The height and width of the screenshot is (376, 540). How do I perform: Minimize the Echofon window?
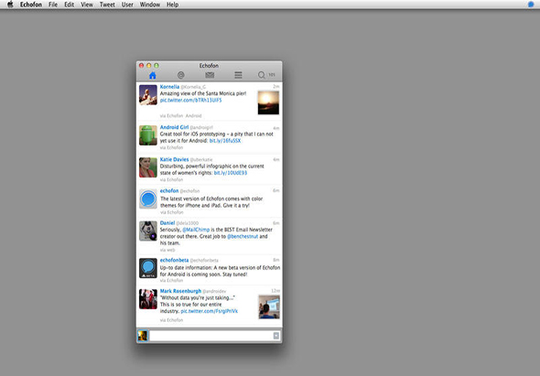point(149,66)
